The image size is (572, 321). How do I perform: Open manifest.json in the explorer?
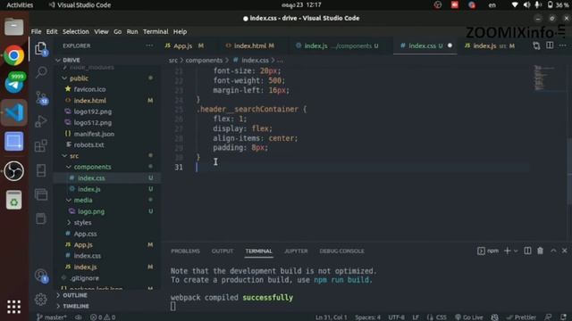tap(94, 134)
